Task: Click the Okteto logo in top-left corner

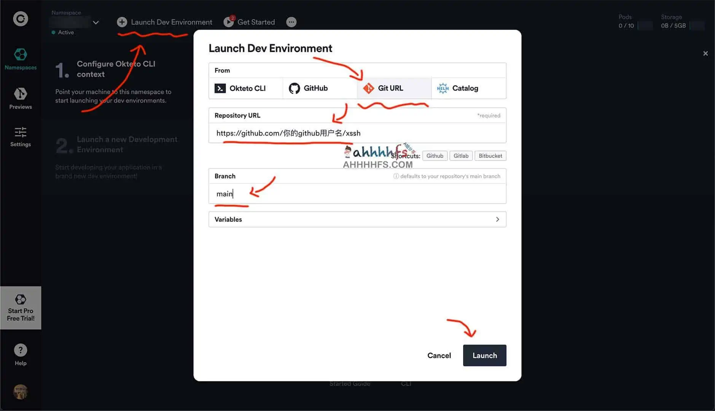Action: (21, 19)
